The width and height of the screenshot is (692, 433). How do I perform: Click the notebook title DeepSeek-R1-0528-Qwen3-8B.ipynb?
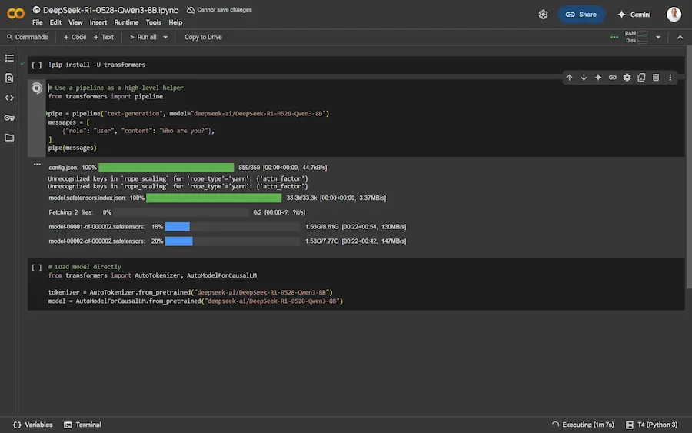point(111,10)
